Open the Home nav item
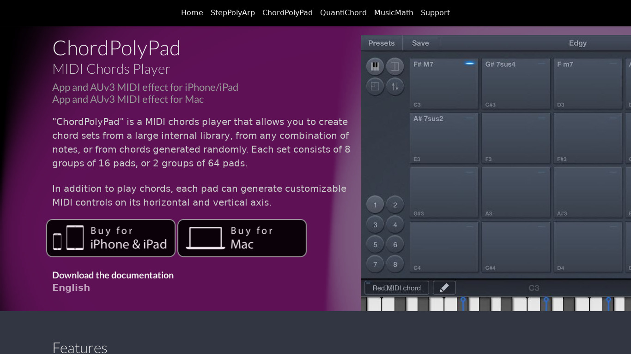The width and height of the screenshot is (631, 354). (x=192, y=12)
